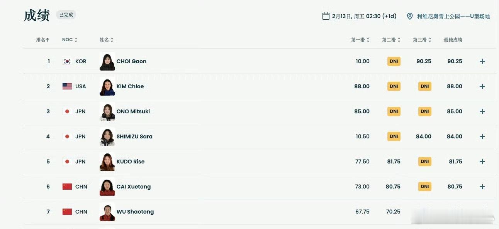Sort the table by NOC column
This screenshot has width=499, height=229.
(x=70, y=40)
